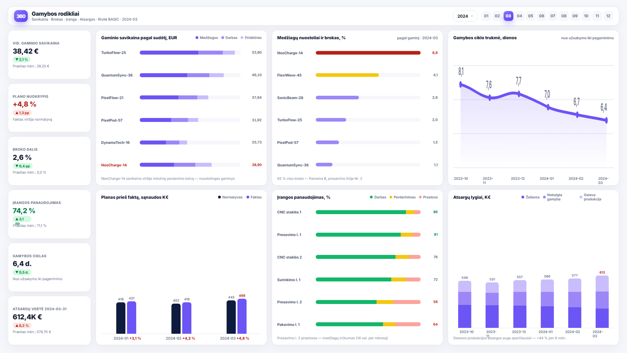
Task: Click the Įrangos panaudojimas 74,2 % value
Action: coord(24,211)
